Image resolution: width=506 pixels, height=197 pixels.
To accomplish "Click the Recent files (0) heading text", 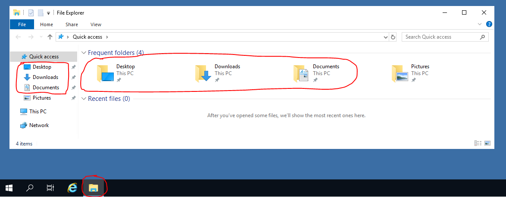I will pyautogui.click(x=109, y=99).
